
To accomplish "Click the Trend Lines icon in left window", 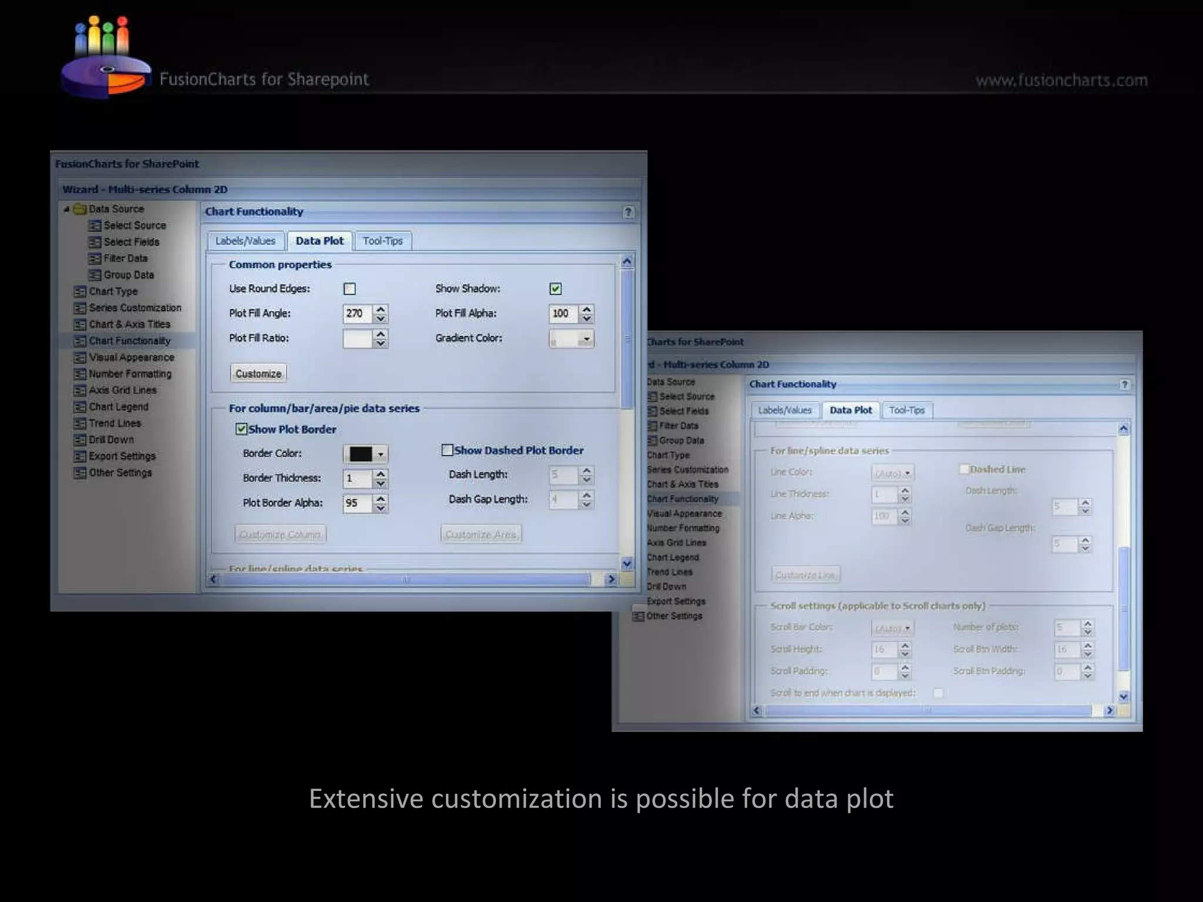I will (80, 423).
